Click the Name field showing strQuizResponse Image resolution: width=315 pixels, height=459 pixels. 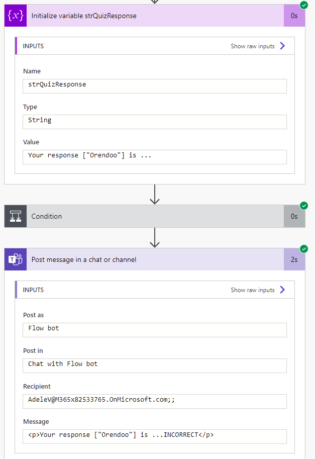(155, 85)
